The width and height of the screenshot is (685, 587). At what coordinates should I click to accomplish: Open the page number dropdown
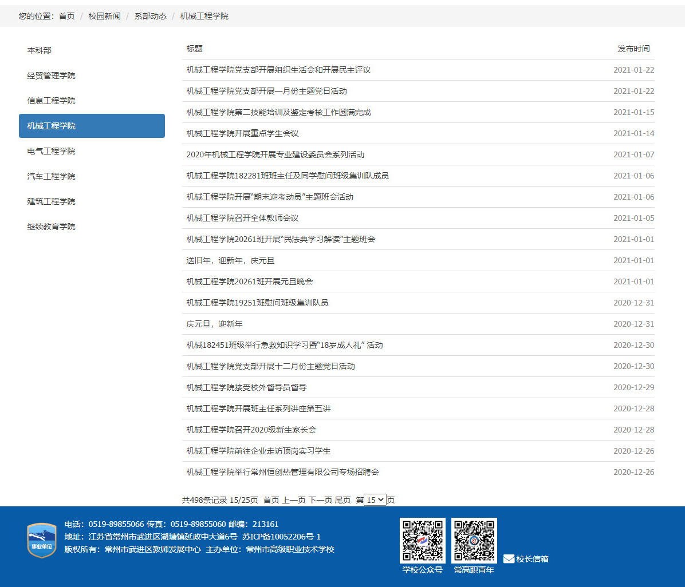click(375, 500)
